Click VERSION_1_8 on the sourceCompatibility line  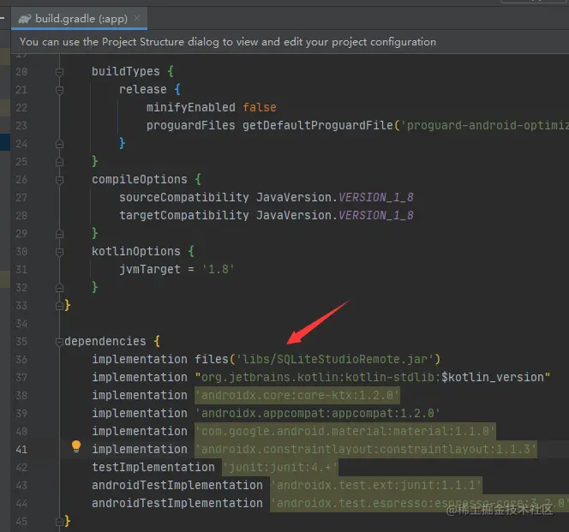coord(376,197)
